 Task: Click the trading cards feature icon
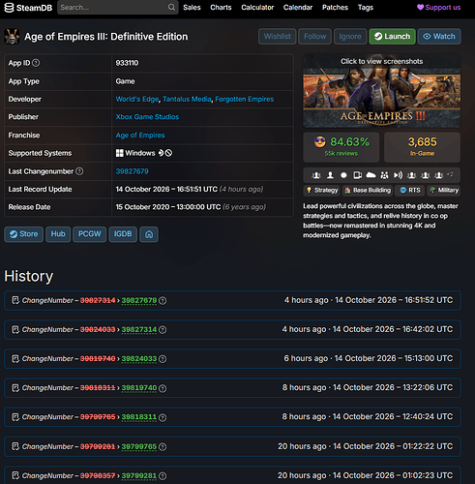357,175
